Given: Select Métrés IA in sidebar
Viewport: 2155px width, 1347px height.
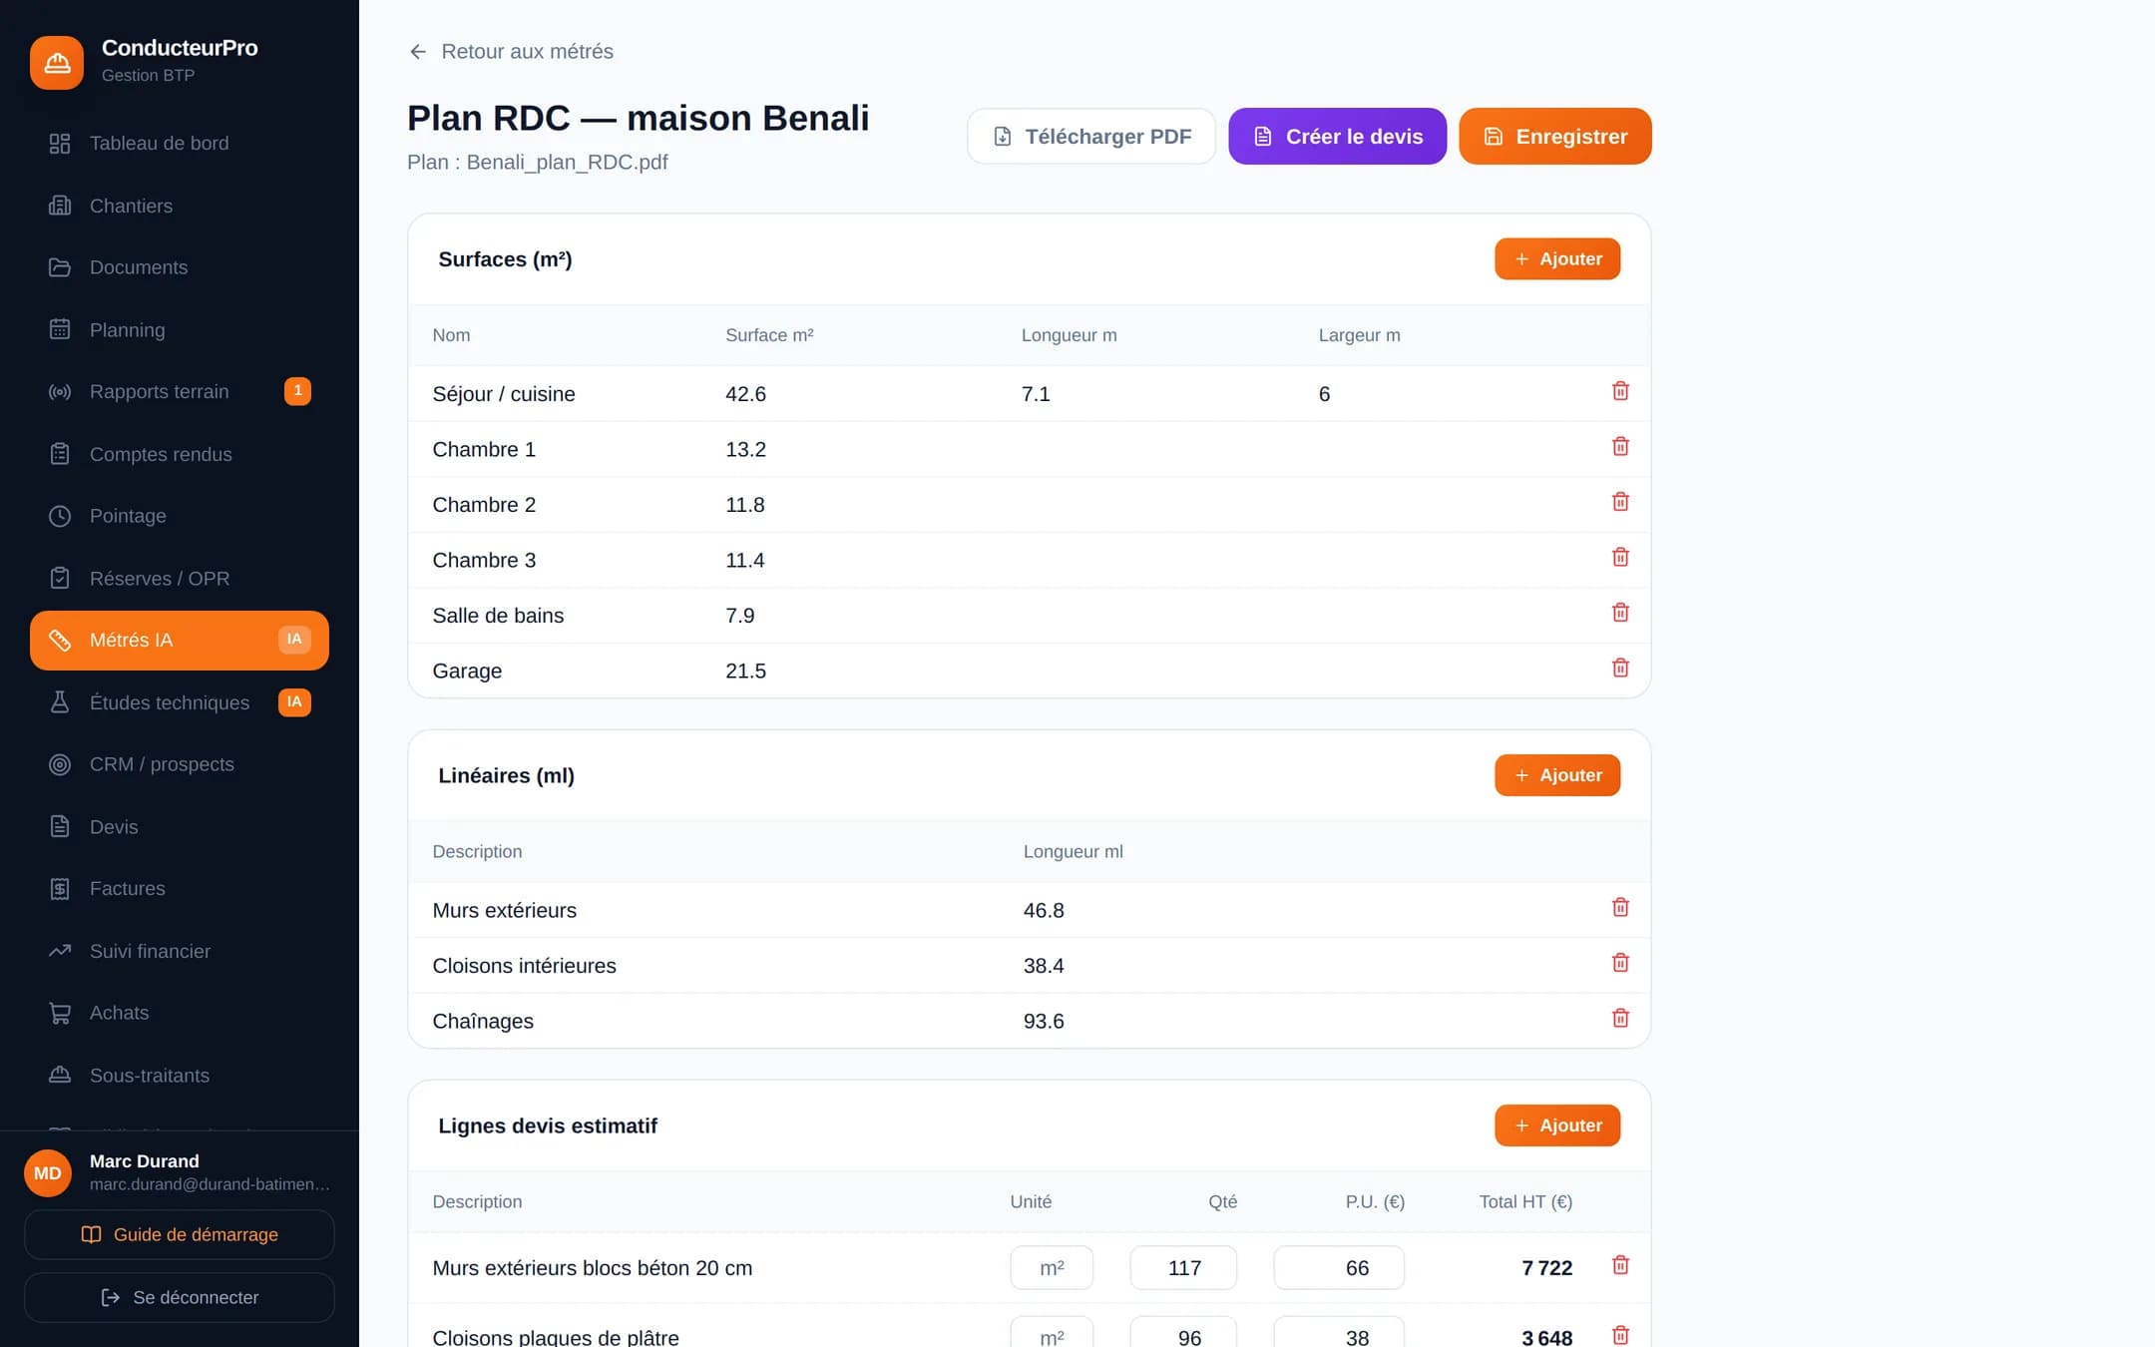Looking at the screenshot, I should pos(180,641).
